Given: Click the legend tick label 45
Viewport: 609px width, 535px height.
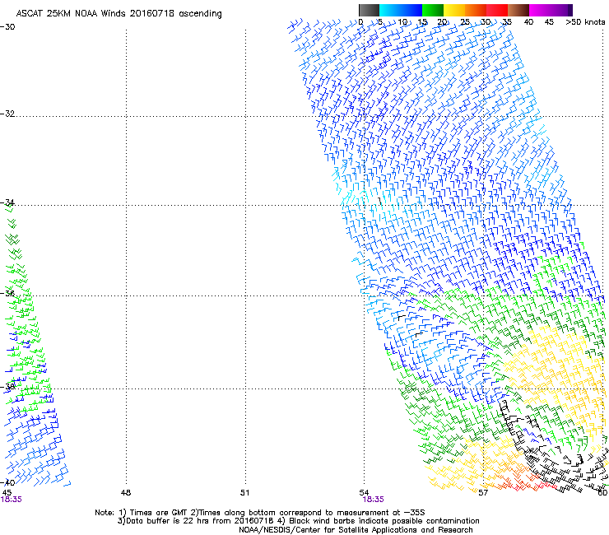Looking at the screenshot, I should [549, 21].
